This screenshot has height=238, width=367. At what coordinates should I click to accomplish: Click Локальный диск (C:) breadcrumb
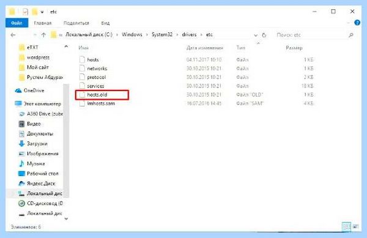tap(89, 35)
